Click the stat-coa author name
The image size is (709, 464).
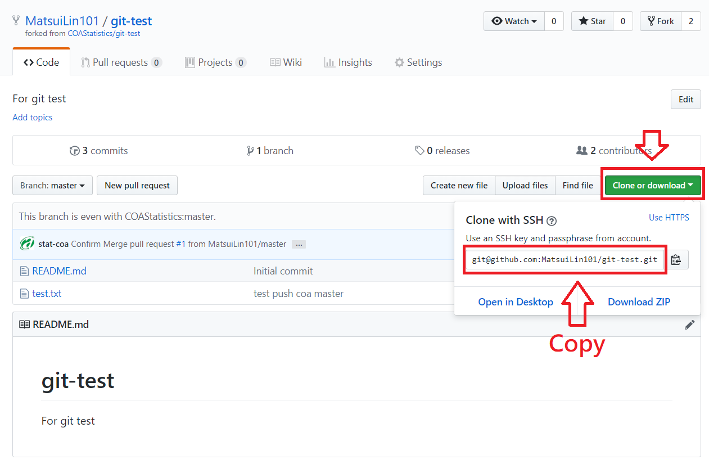click(x=54, y=244)
